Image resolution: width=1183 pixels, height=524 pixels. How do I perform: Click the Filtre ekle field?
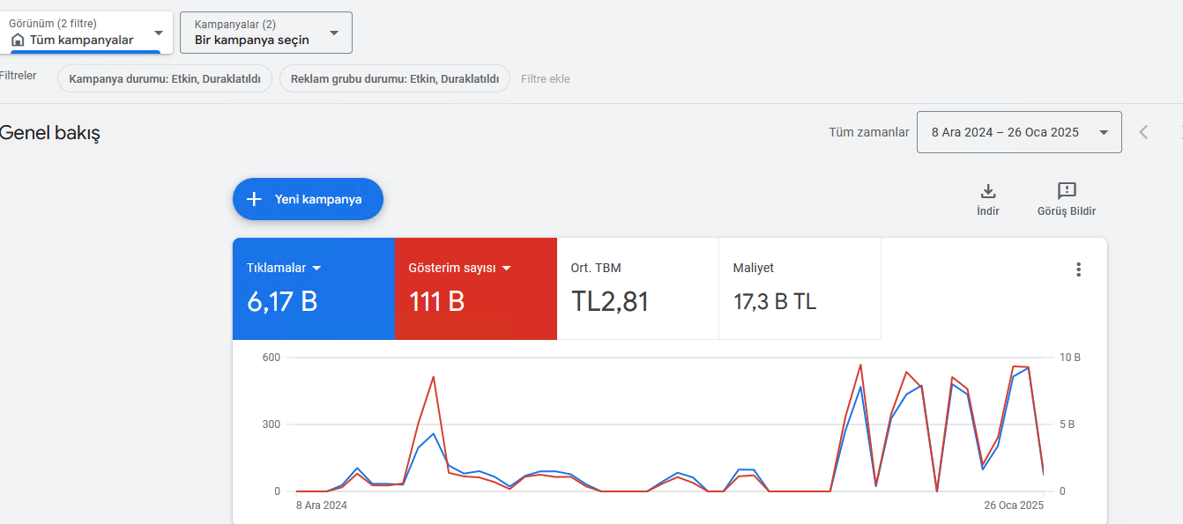point(546,78)
